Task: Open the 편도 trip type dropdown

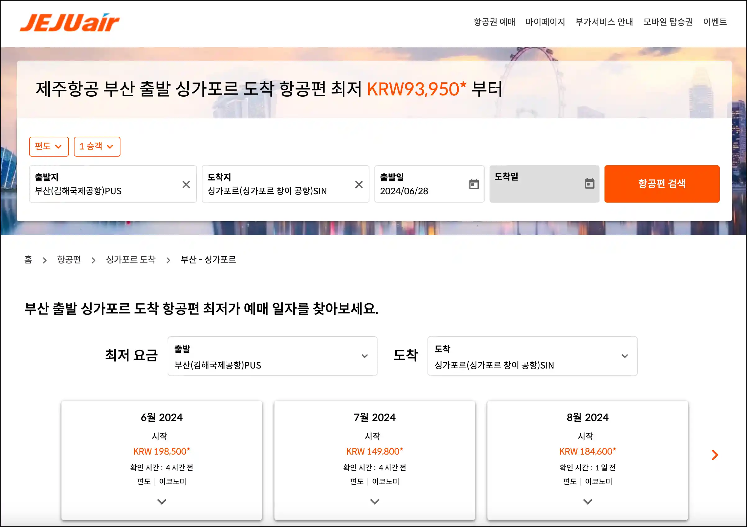Action: click(49, 147)
